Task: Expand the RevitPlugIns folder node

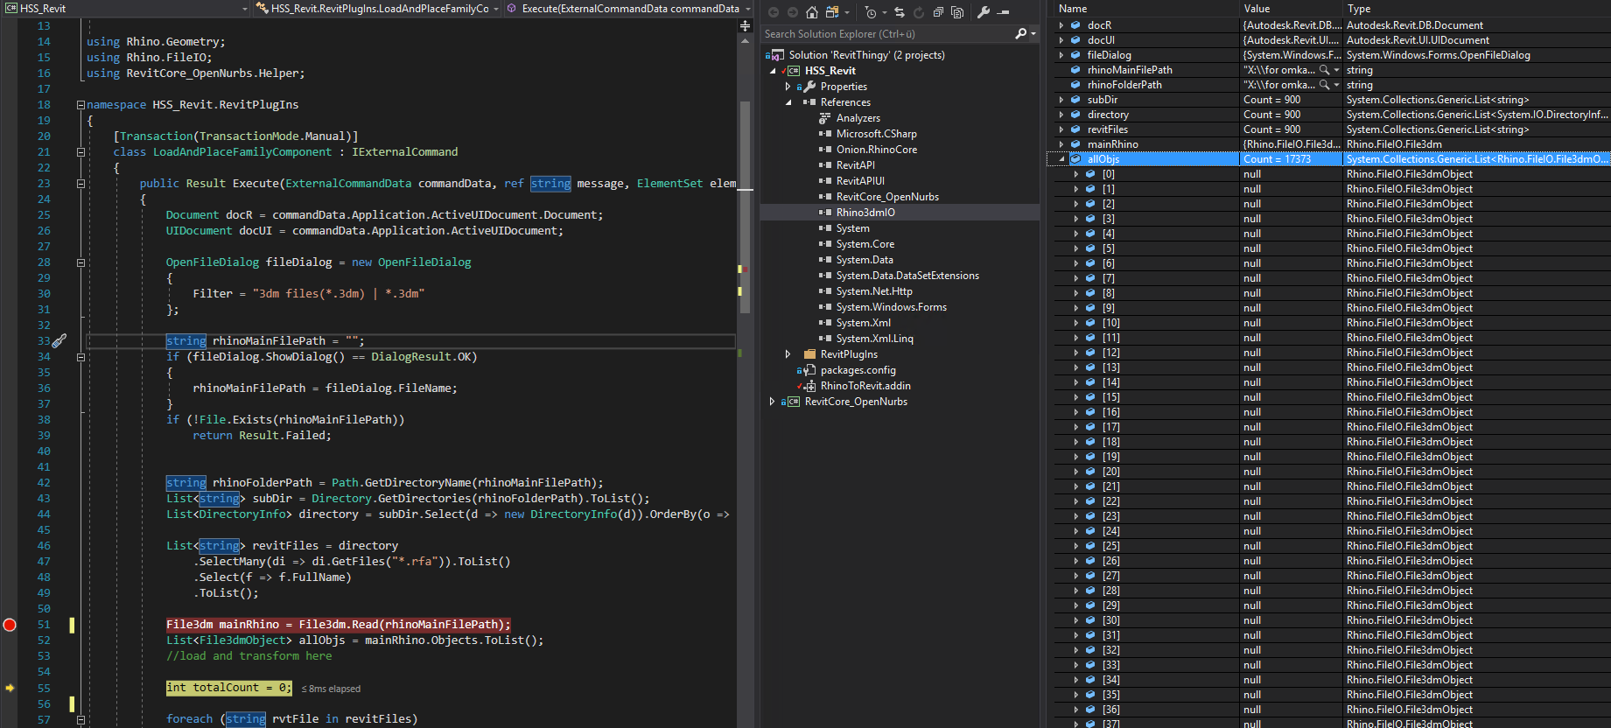Action: (x=788, y=354)
